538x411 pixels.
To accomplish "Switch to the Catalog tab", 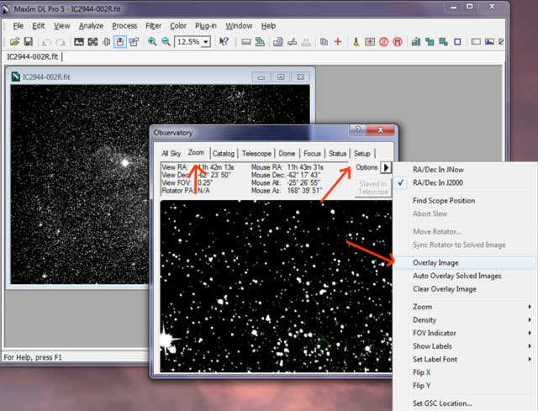I will [x=224, y=154].
